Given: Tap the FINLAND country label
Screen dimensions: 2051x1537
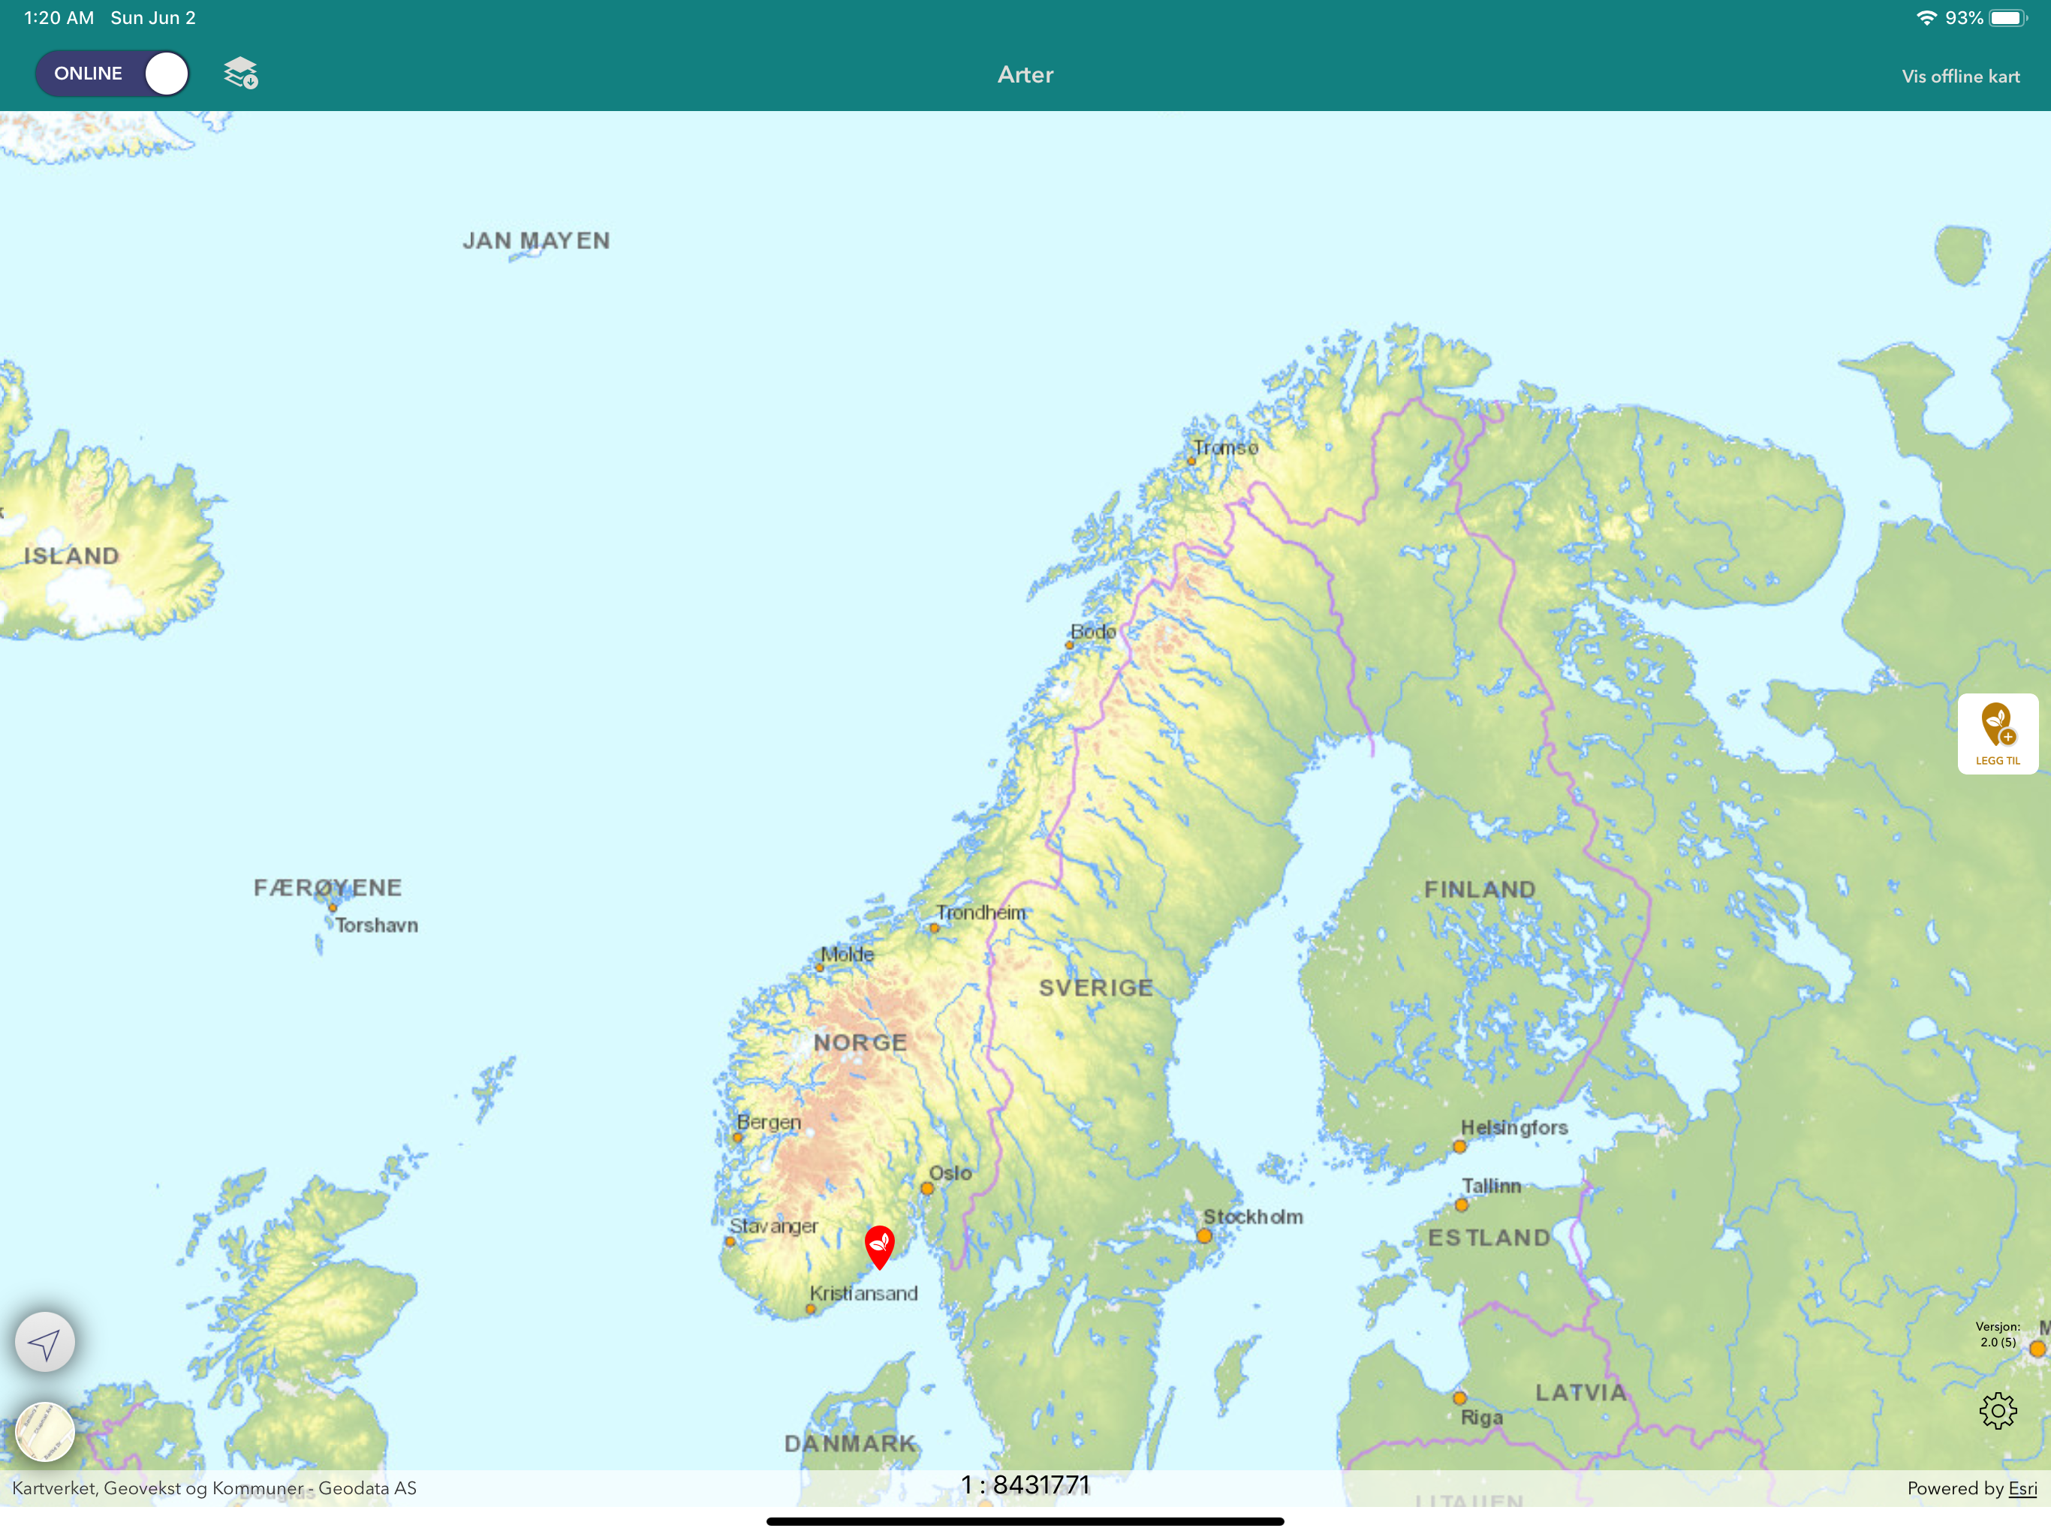Looking at the screenshot, I should point(1480,890).
